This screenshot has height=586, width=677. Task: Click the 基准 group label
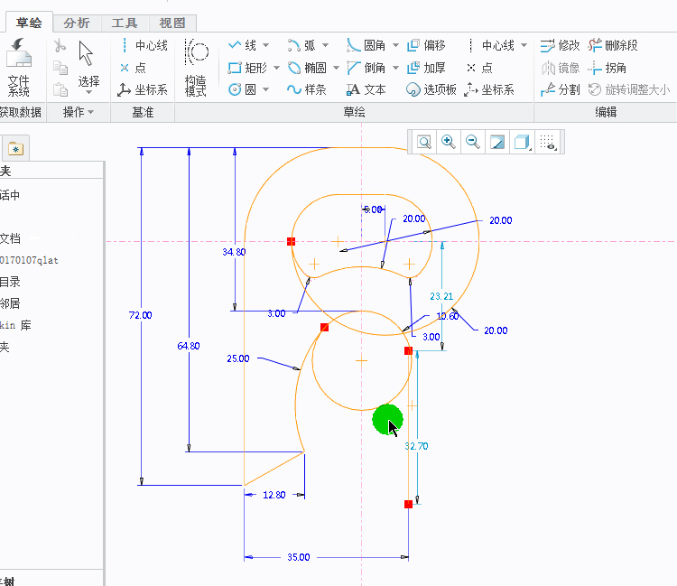143,112
